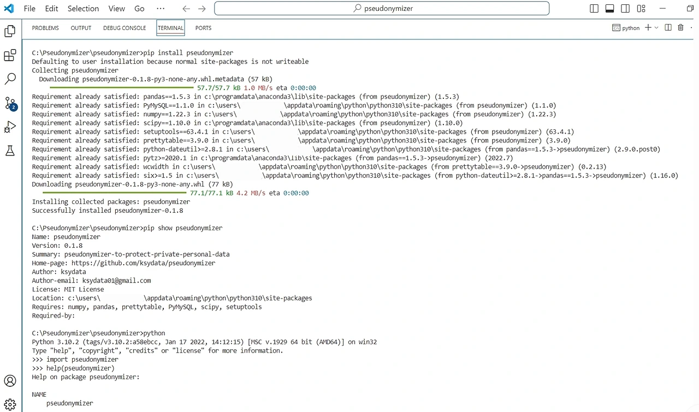Screen dimensions: 699x412
Task: Click the pandas==1.5.3 requirement line
Action: (x=246, y=97)
